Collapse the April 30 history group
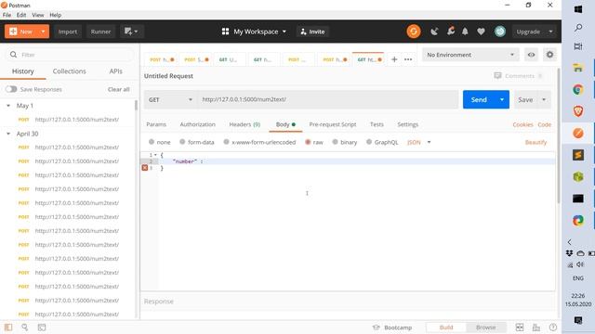Viewport: 595px width, 334px height. 8,134
